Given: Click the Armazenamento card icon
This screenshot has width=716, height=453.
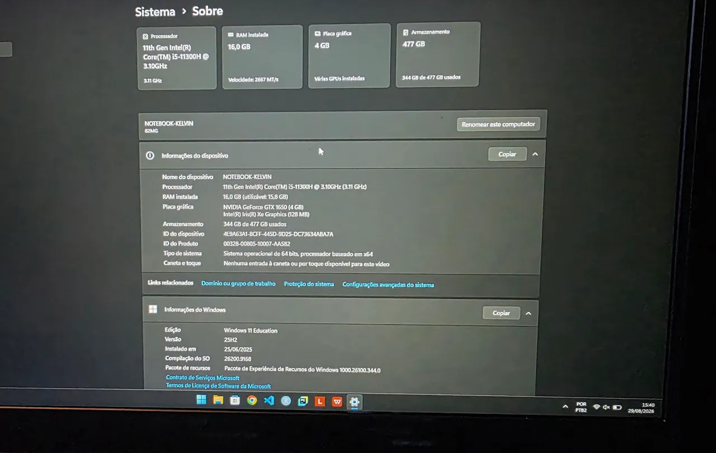Looking at the screenshot, I should click(406, 32).
